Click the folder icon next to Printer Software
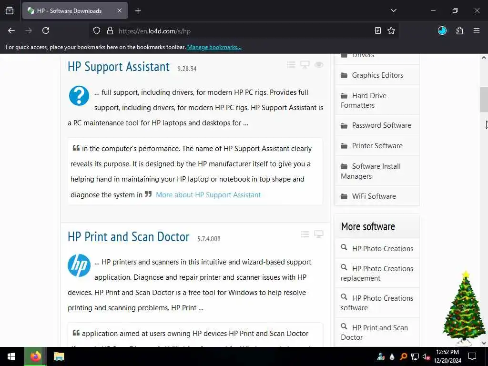The height and width of the screenshot is (366, 488). pyautogui.click(x=344, y=146)
